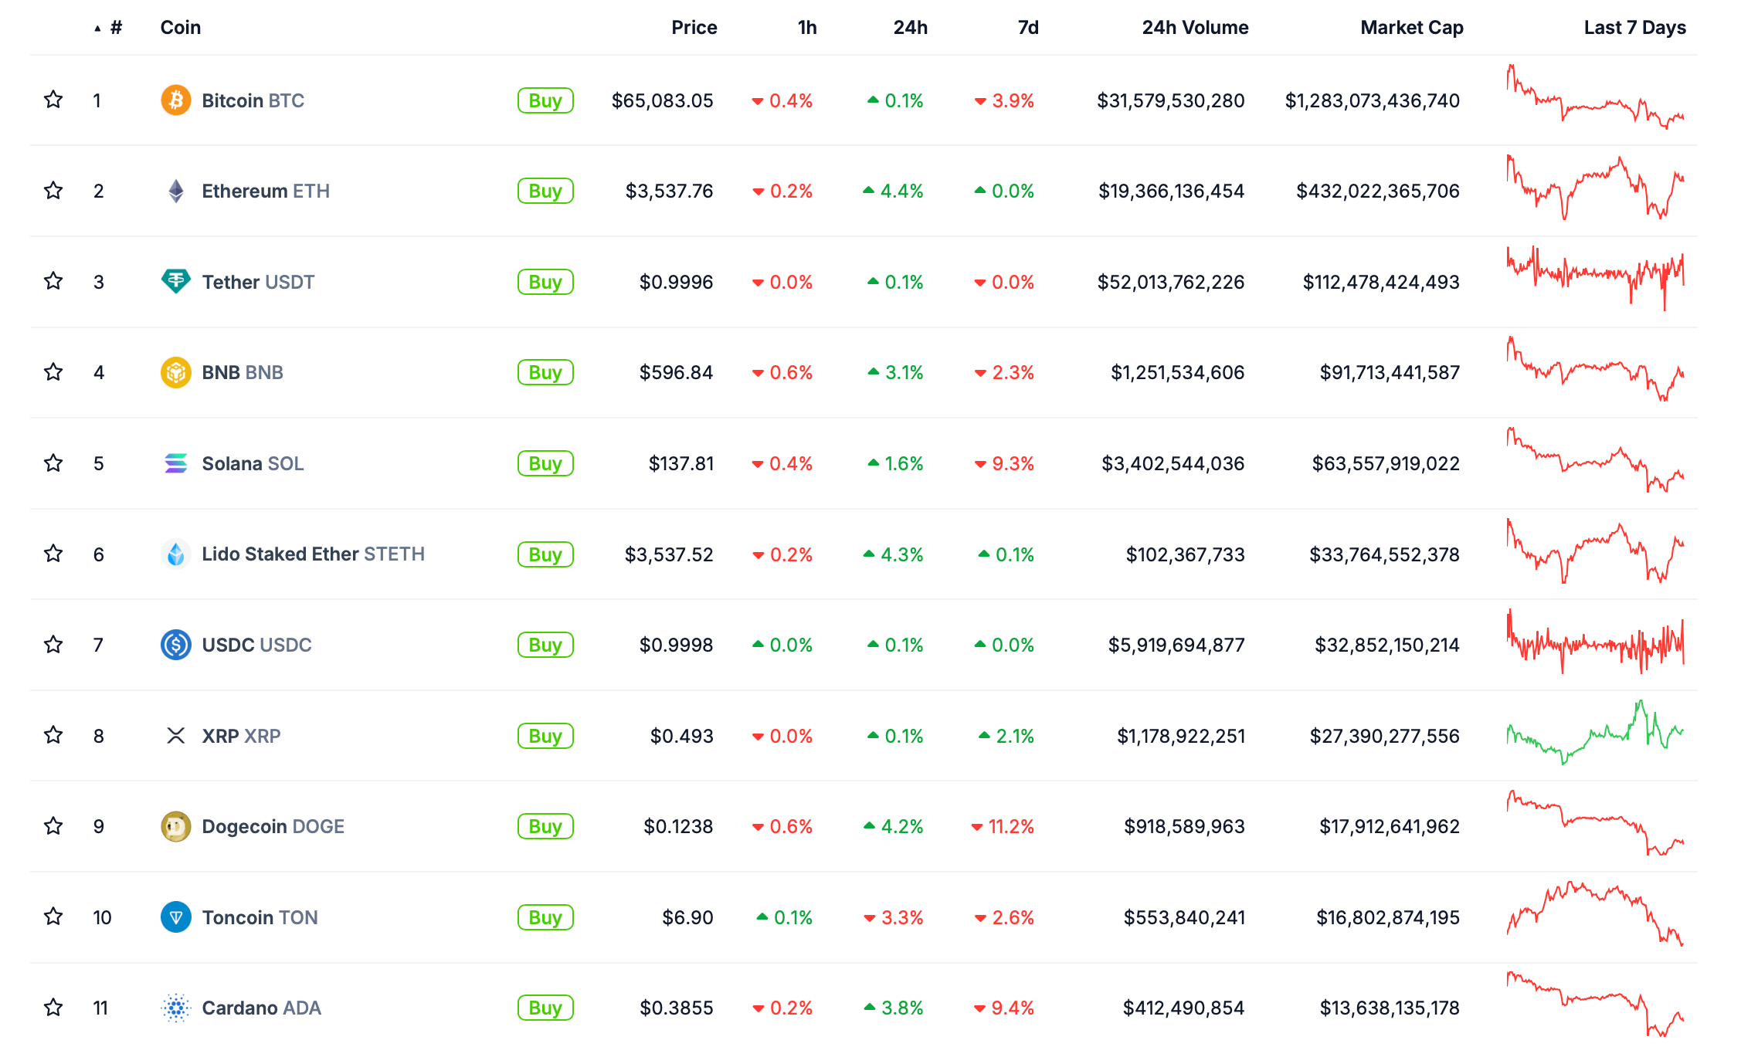Click the Dogecoin logo icon
The width and height of the screenshot is (1741, 1047).
tap(175, 826)
